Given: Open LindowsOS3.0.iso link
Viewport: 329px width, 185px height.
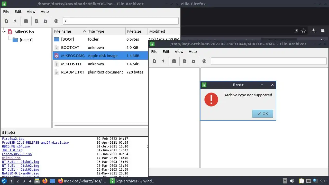Looking at the screenshot, I should point(17,154).
